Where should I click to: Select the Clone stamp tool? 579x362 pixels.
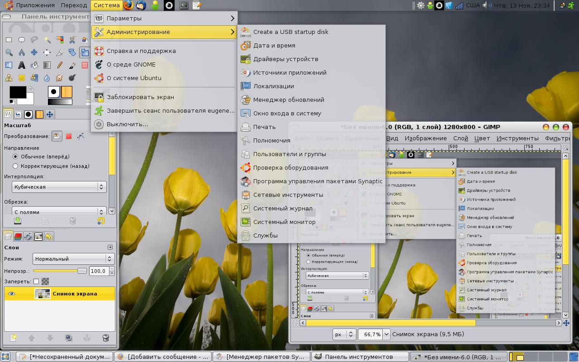click(9, 78)
